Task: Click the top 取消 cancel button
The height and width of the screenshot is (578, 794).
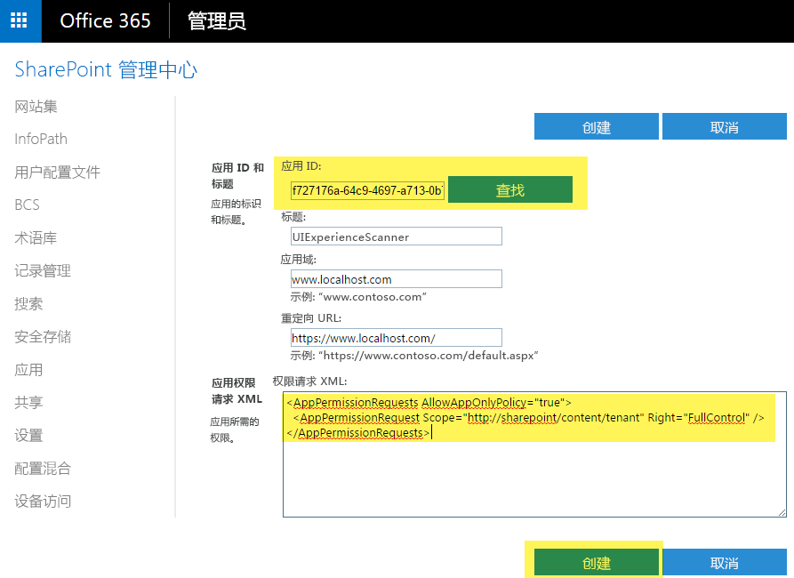Action: click(724, 127)
